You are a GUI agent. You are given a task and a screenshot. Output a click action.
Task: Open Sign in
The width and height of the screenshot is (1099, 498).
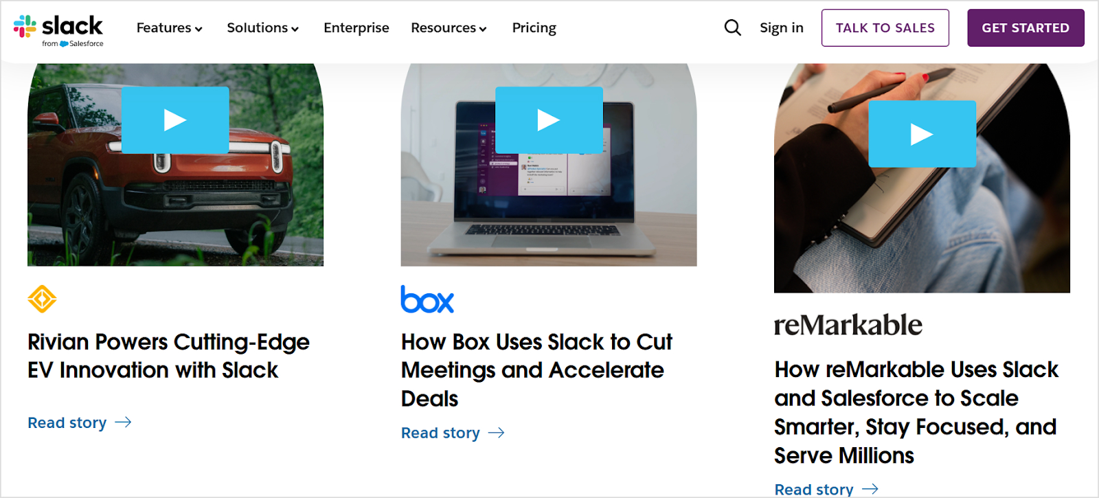click(x=781, y=27)
